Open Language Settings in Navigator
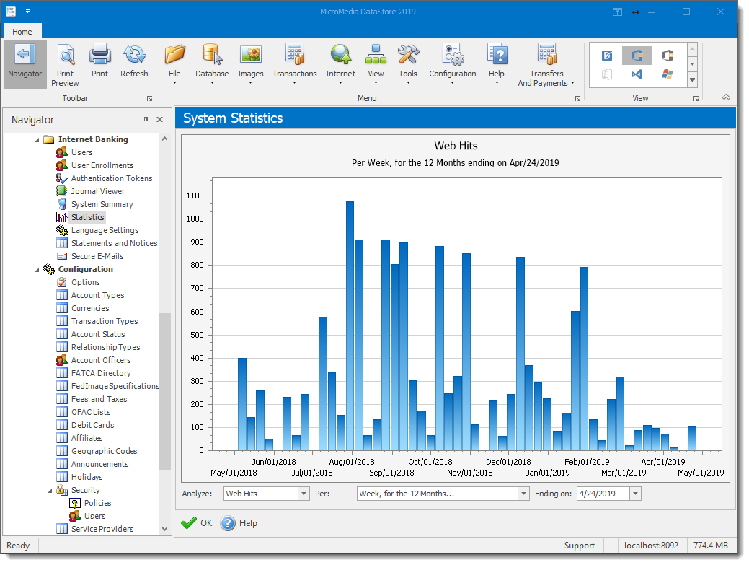Screen dimensions: 749x565 coord(105,230)
